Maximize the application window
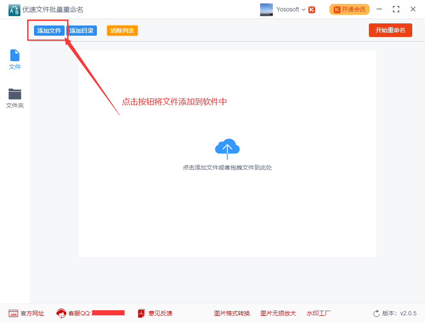 click(396, 9)
